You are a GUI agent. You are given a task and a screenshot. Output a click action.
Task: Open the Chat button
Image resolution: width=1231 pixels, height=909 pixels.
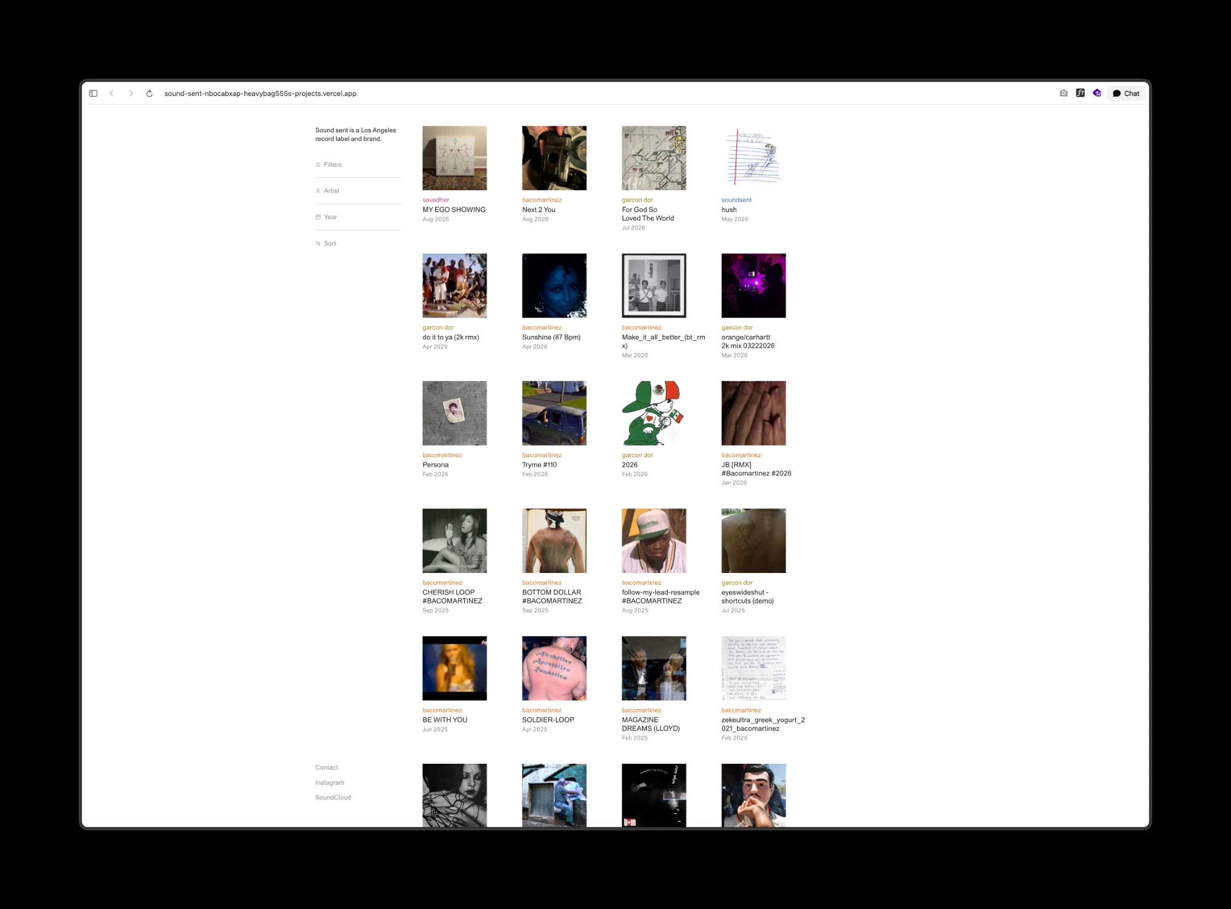[x=1126, y=94]
